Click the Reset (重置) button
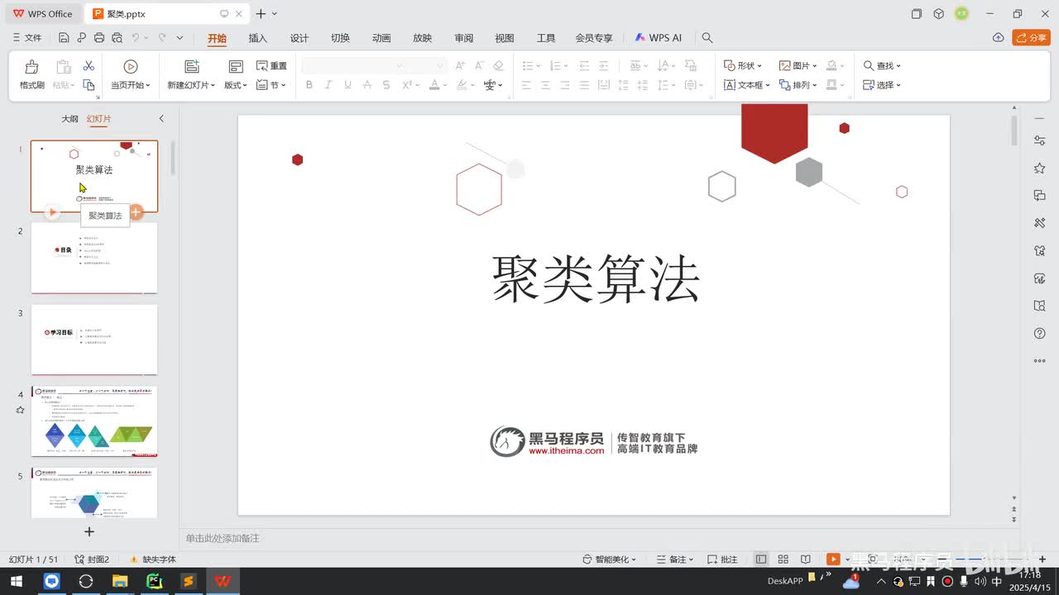The image size is (1059, 595). pos(271,66)
